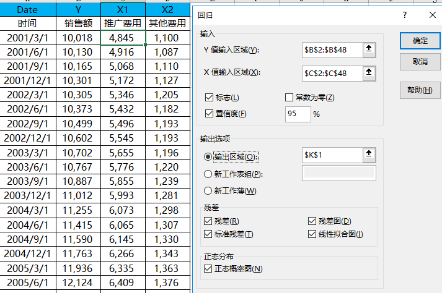Image resolution: width=442 pixels, height=293 pixels.
Task: Close the 回归 dialog with the X icon
Action: (x=433, y=15)
